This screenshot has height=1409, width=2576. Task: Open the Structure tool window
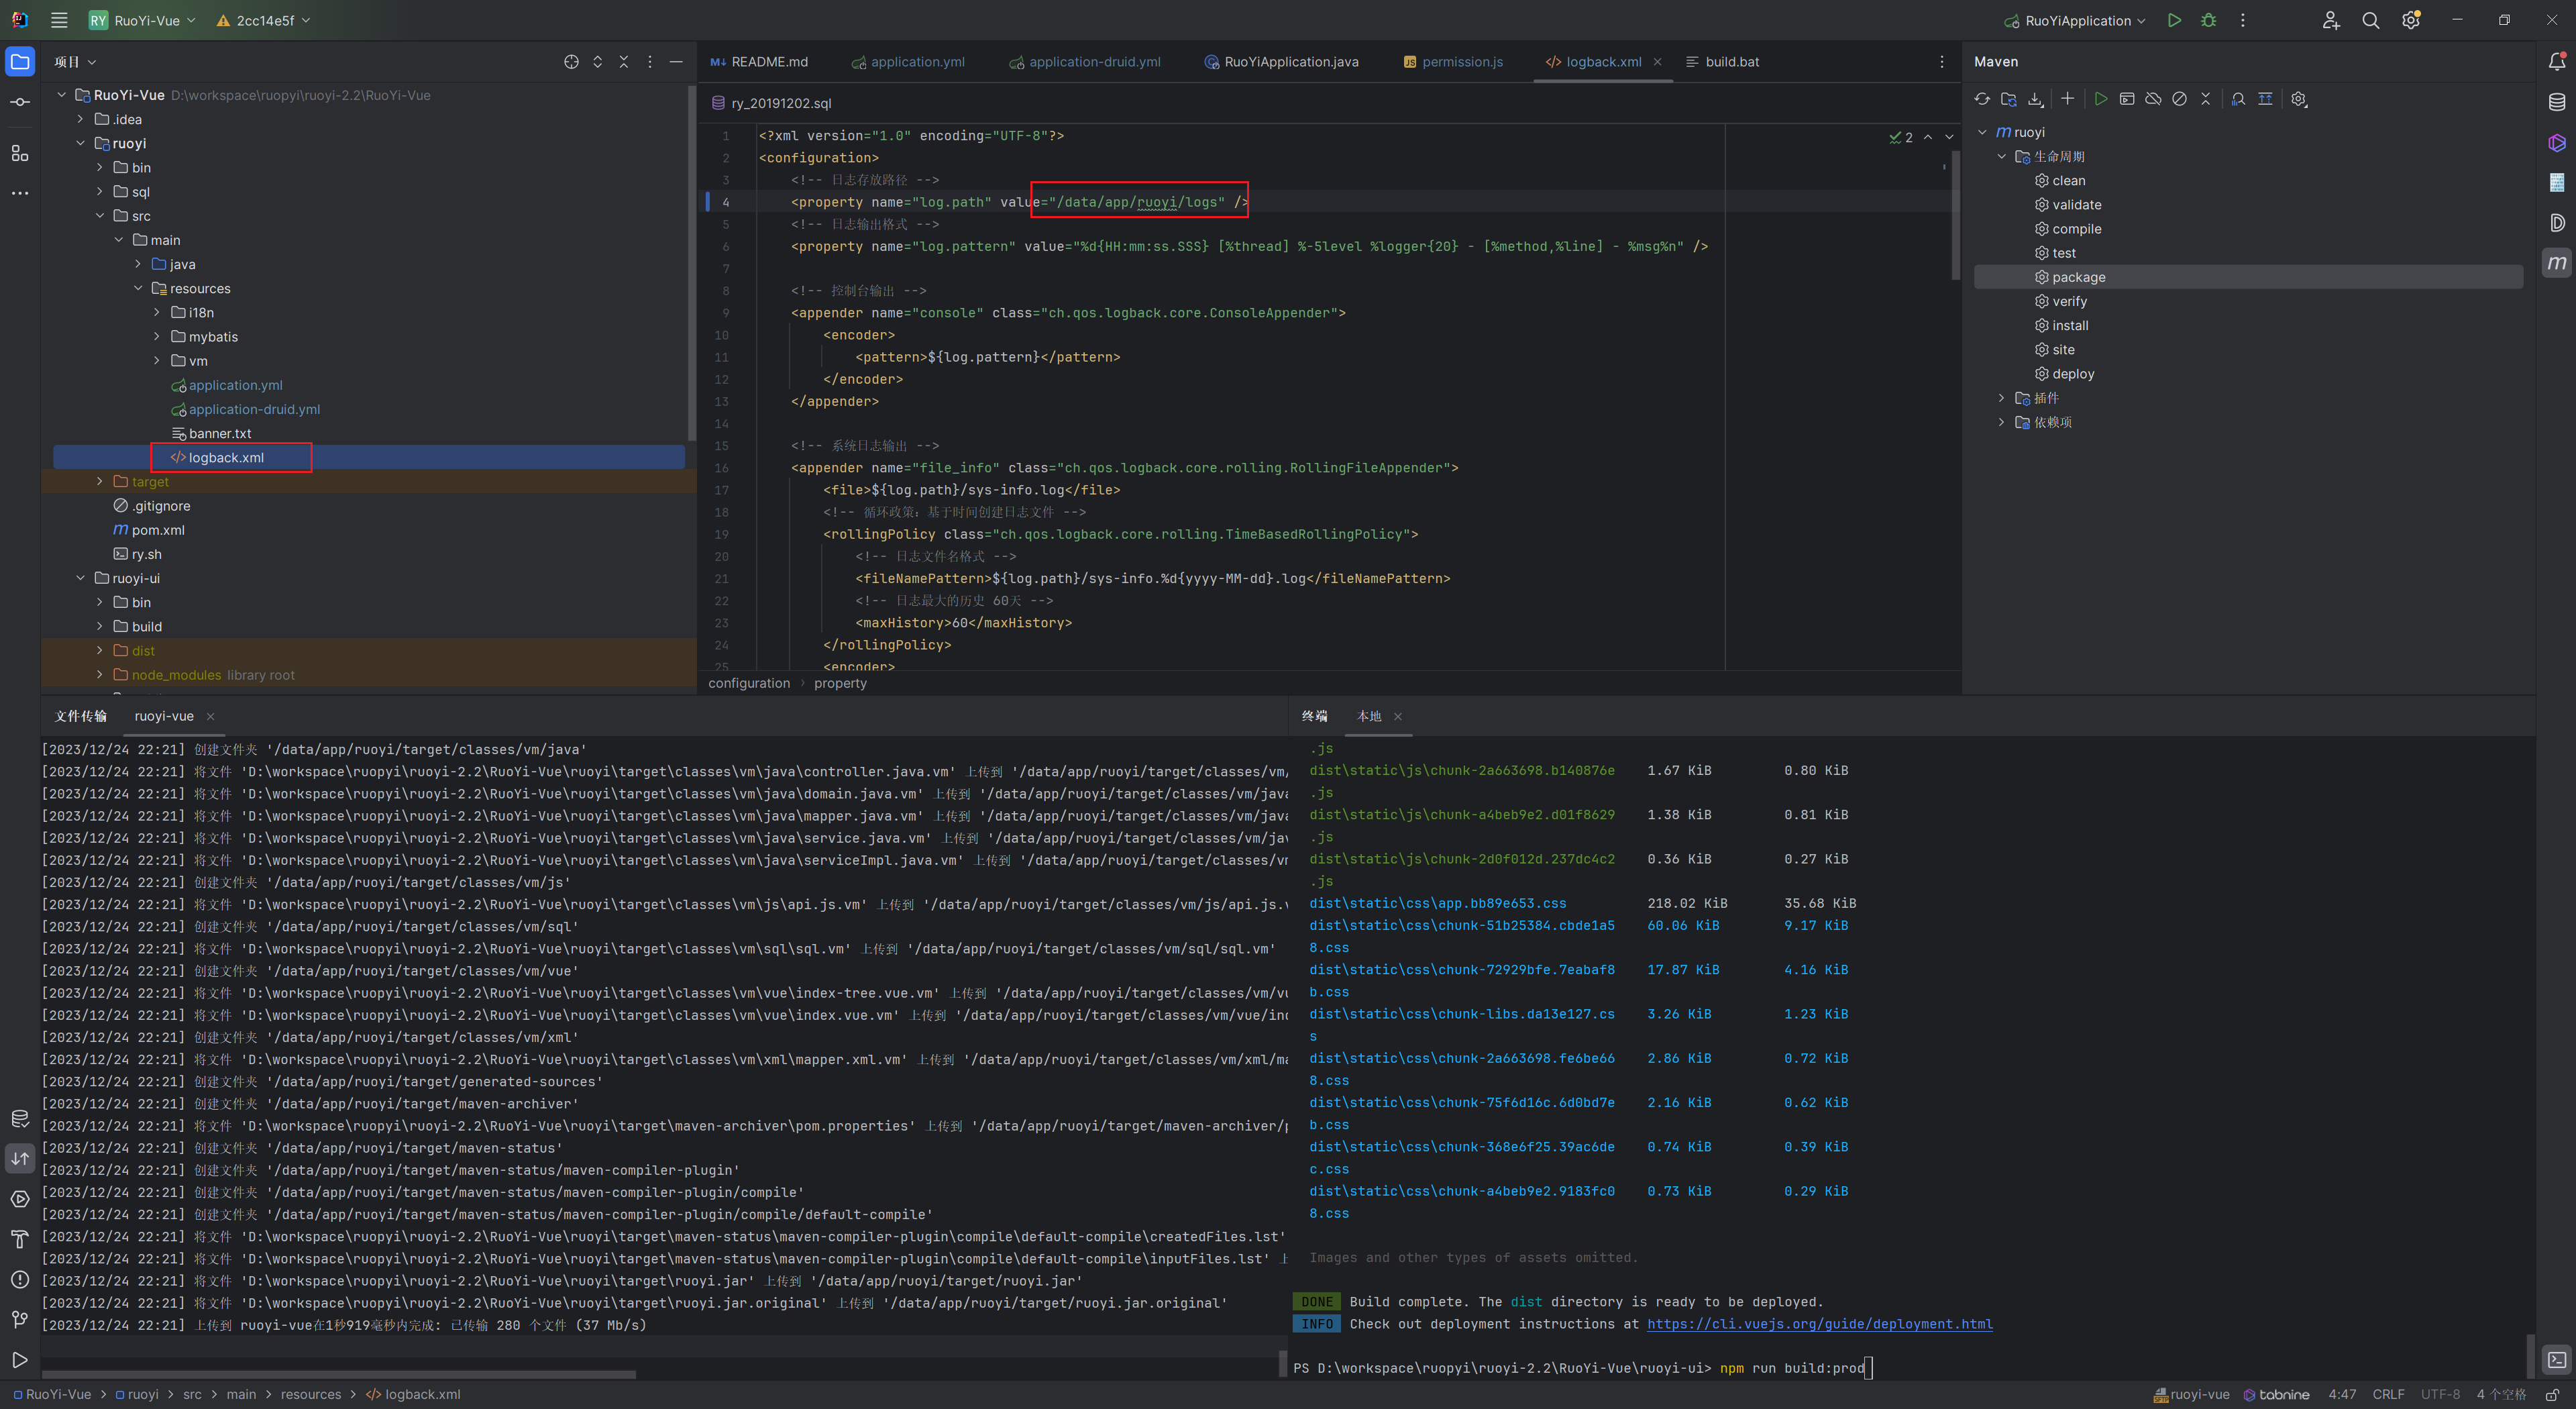tap(20, 153)
